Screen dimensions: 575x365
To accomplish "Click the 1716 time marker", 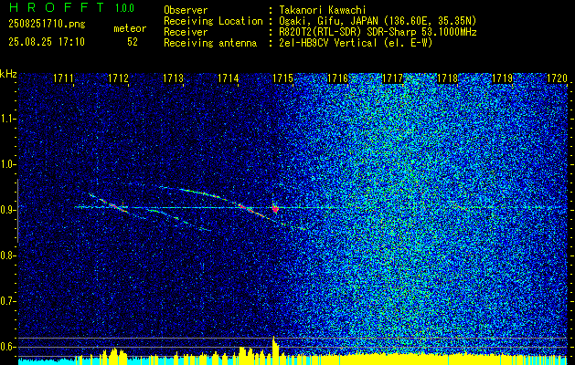I will coord(337,78).
